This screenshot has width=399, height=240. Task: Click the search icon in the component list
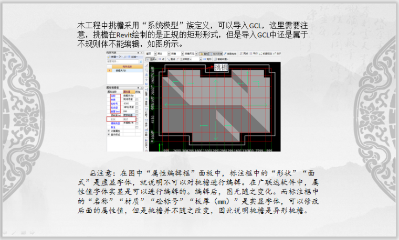point(141,62)
